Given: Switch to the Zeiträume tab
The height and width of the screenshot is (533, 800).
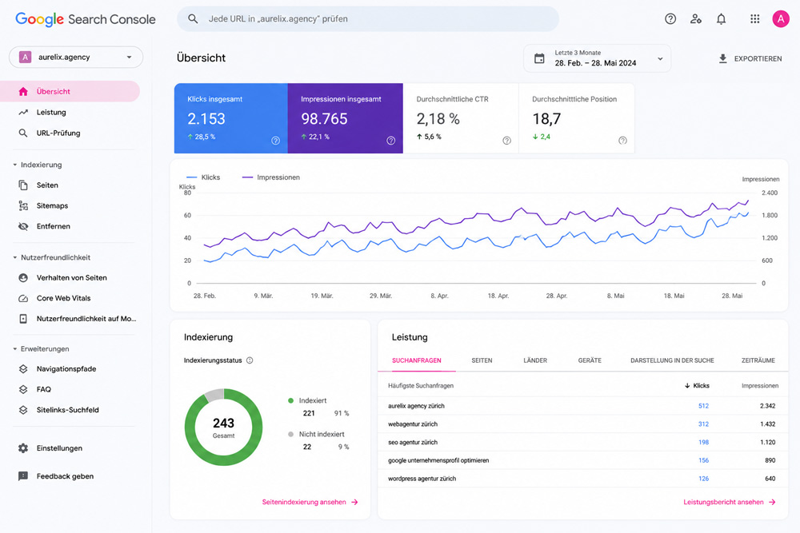Looking at the screenshot, I should pos(758,360).
